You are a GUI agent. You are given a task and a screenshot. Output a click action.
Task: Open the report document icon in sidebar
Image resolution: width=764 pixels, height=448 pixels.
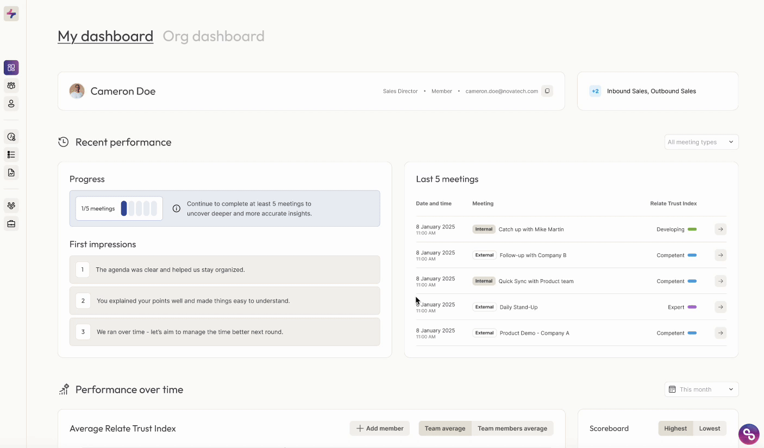coord(11,172)
